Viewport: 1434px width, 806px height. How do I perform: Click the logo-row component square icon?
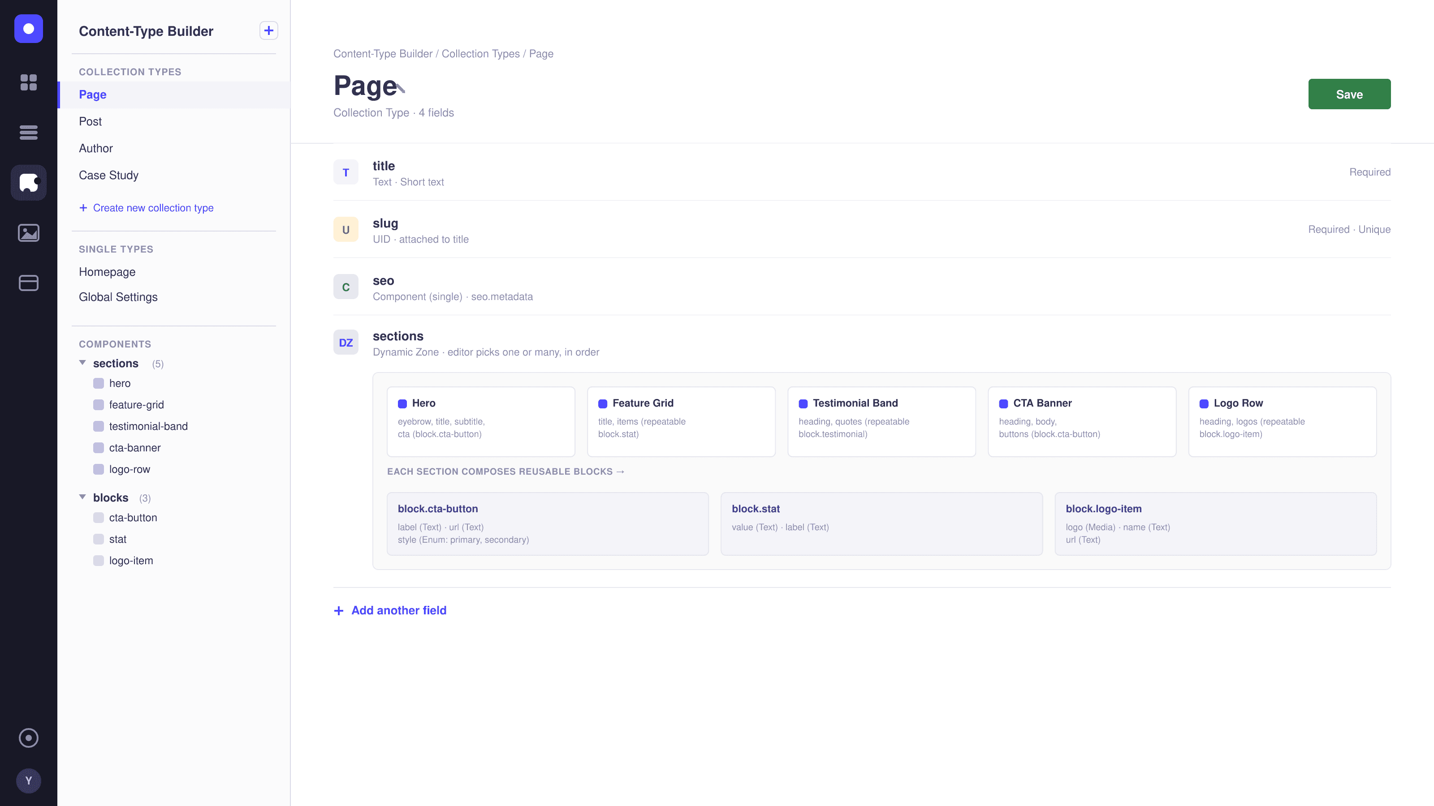99,469
